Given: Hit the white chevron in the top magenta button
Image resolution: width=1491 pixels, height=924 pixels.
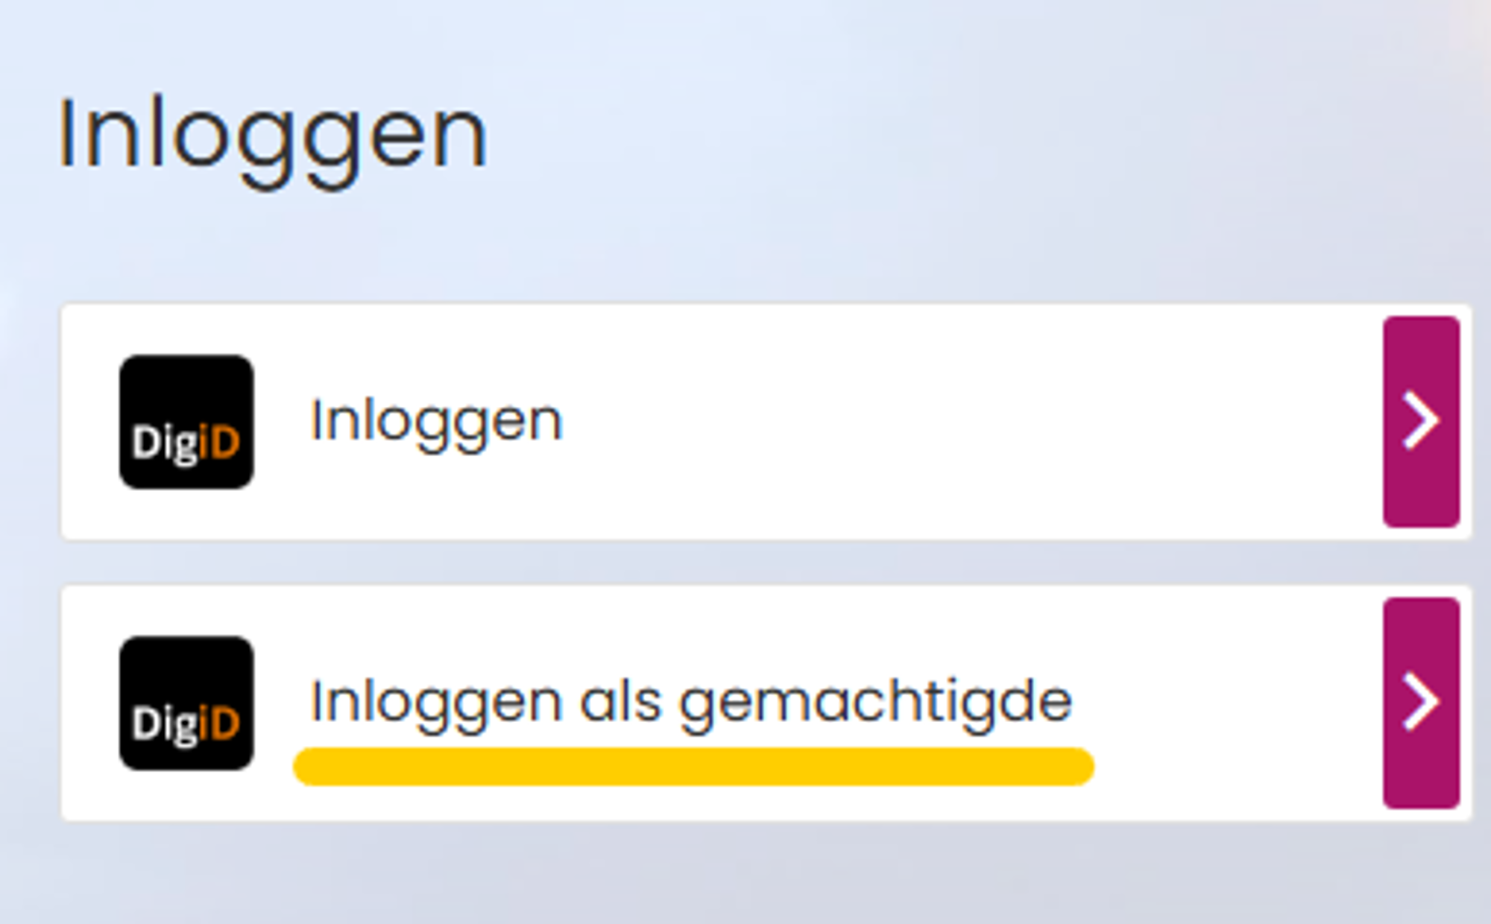Looking at the screenshot, I should [x=1421, y=422].
